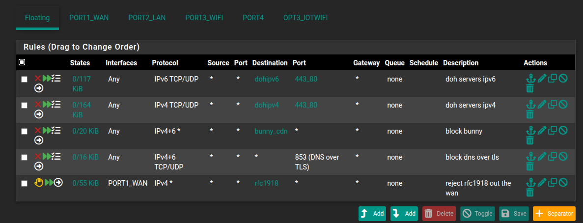The width and height of the screenshot is (583, 223).
Task: Open the OPT3_IOTWIFI tab
Action: (x=305, y=18)
